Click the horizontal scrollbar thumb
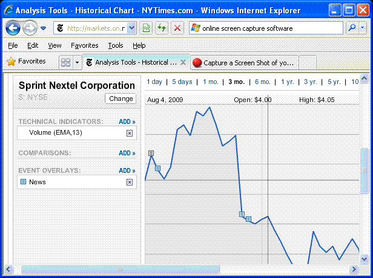This screenshot has width=373, height=278. 120,270
